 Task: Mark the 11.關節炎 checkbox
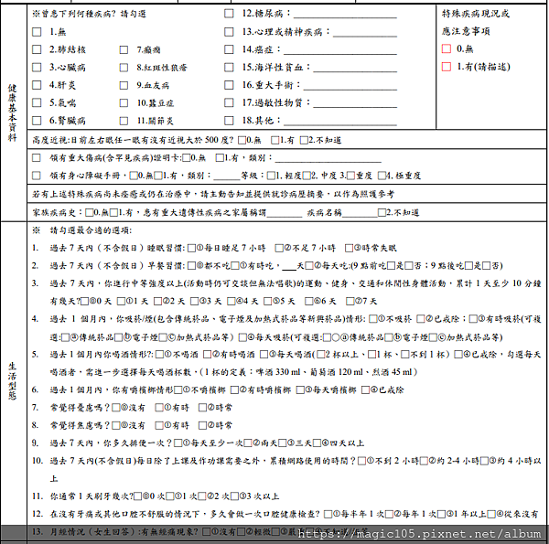(124, 121)
